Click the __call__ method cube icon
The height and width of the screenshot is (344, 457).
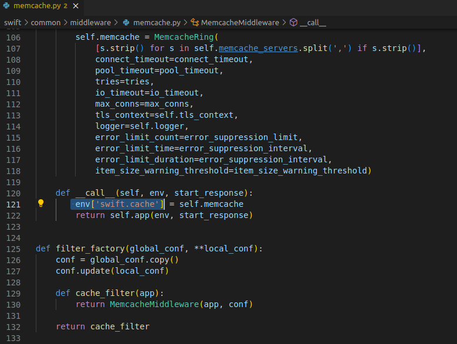[293, 22]
